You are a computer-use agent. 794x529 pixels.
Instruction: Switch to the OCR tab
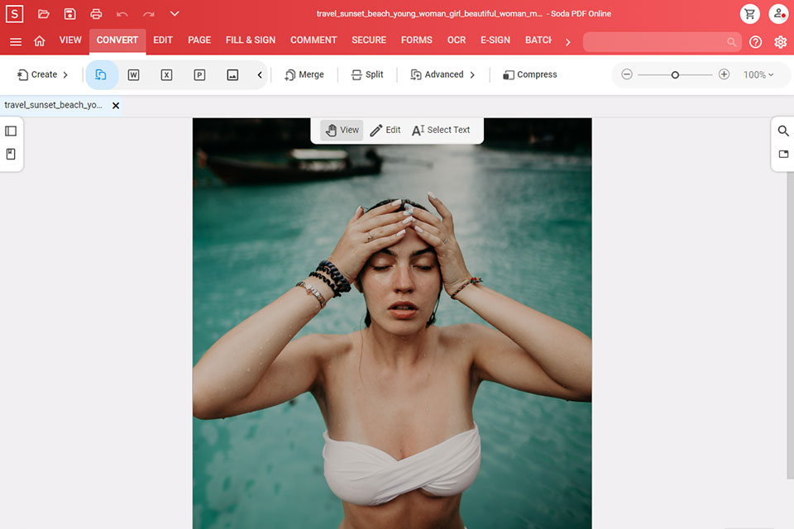pyautogui.click(x=457, y=40)
